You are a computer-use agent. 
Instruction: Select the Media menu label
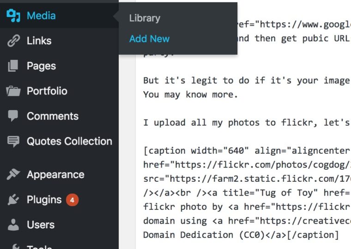point(41,16)
